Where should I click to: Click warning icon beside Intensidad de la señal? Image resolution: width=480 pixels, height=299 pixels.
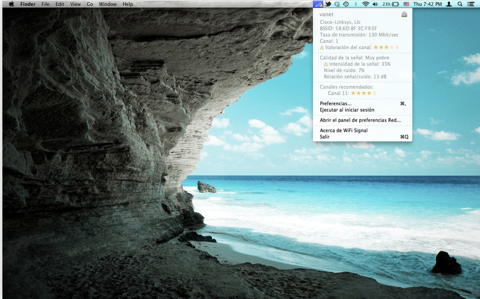326,64
